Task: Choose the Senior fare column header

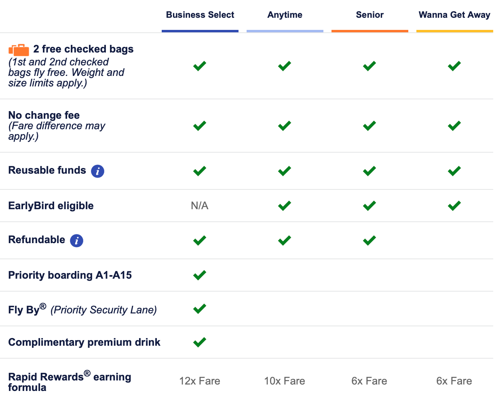Action: pyautogui.click(x=370, y=15)
